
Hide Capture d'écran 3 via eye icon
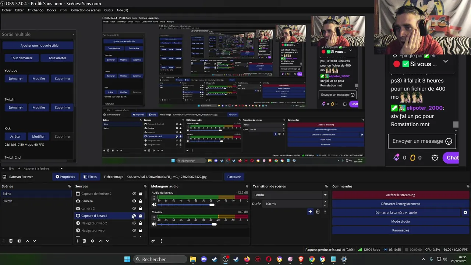coord(134,216)
